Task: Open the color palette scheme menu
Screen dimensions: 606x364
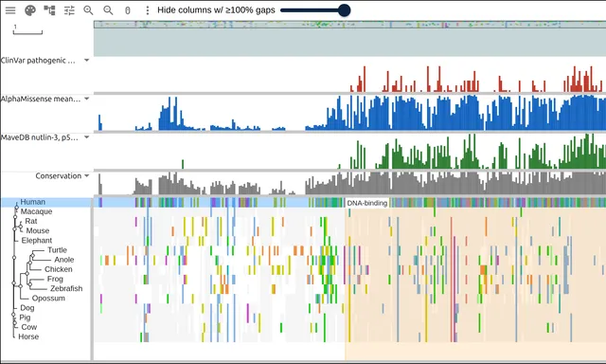Action: [30, 10]
